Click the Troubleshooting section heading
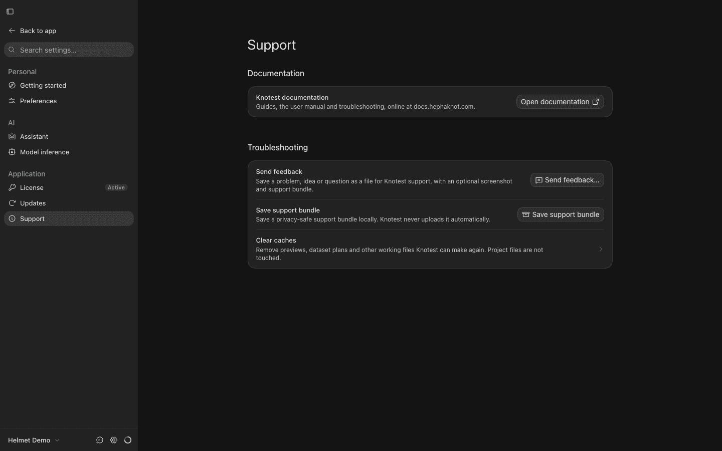Viewport: 722px width, 451px height. (277, 147)
